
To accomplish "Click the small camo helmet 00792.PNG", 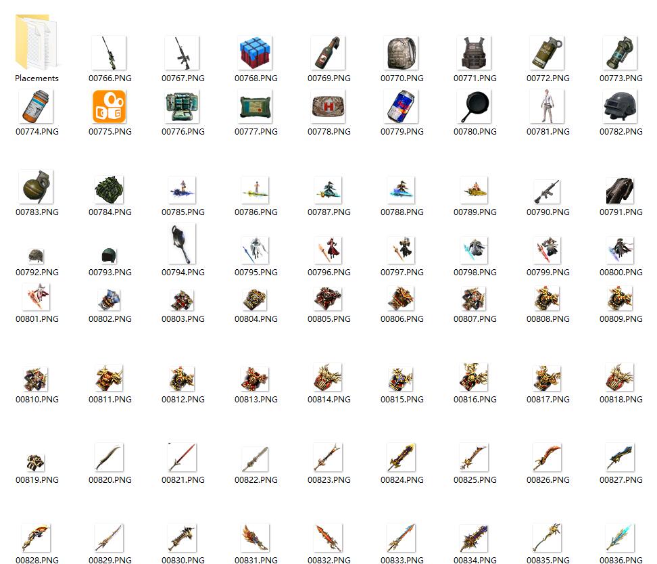I will point(36,256).
